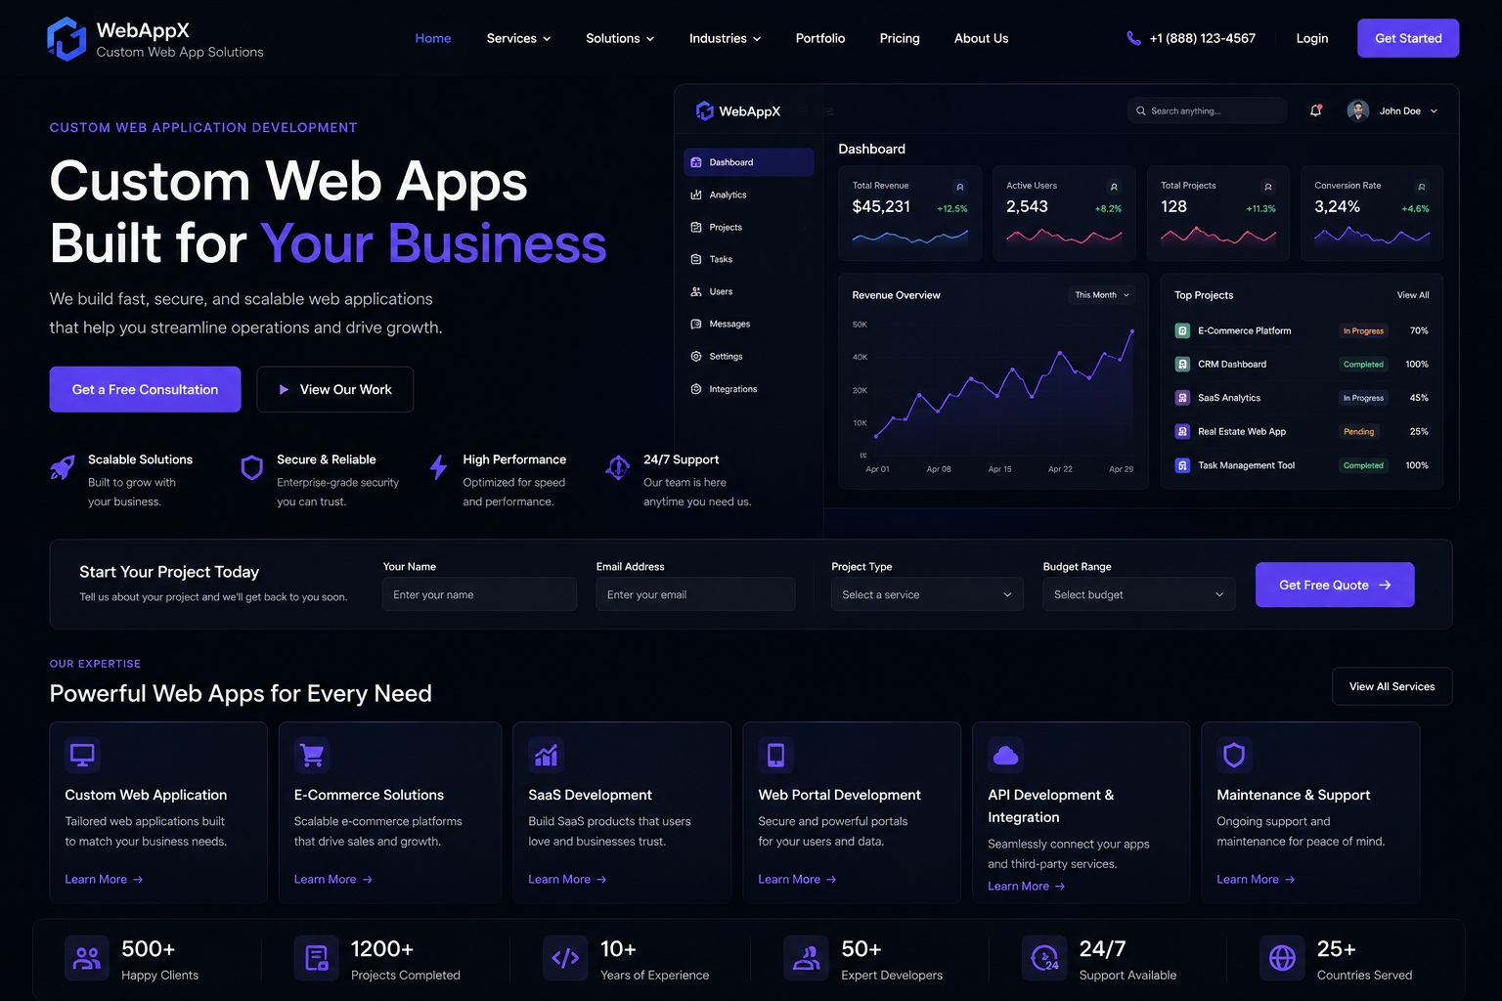Click the E-Commerce Platform project icon
The width and height of the screenshot is (1502, 1001).
click(x=1182, y=330)
